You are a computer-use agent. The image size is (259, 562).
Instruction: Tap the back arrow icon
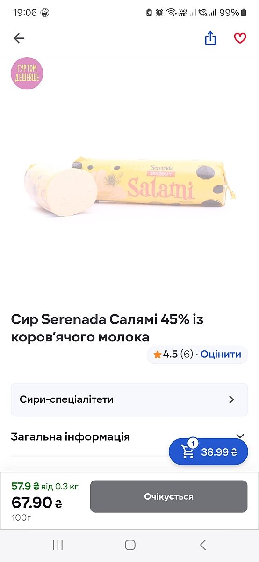pyautogui.click(x=19, y=38)
